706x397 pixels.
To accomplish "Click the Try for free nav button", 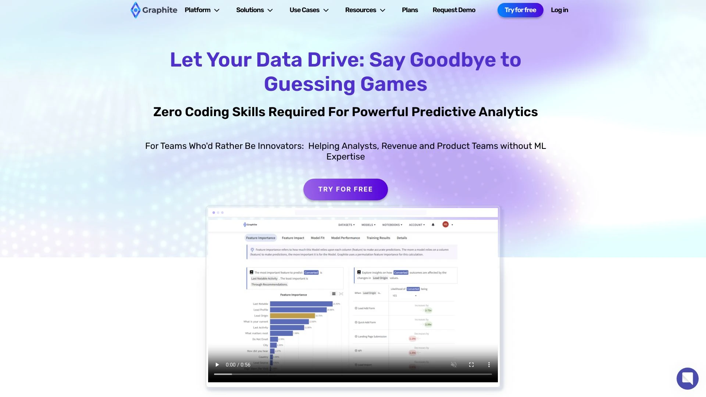I will [x=520, y=10].
